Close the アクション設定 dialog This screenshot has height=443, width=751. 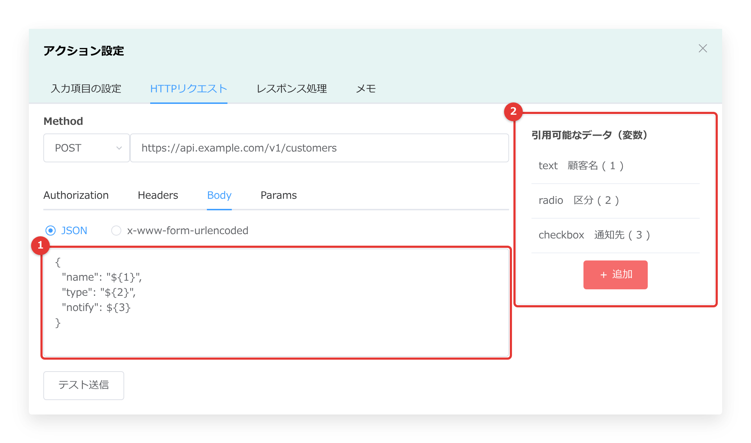tap(703, 48)
